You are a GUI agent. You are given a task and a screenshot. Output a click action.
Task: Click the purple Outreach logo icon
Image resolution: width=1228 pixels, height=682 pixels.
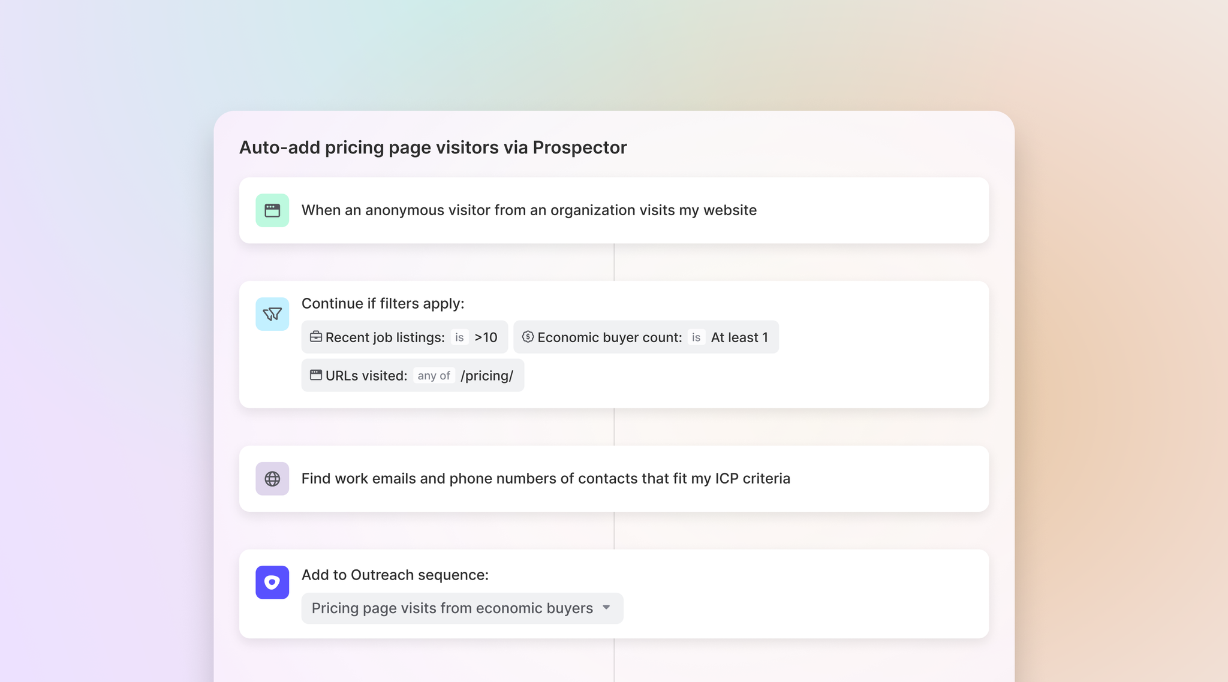pos(272,583)
